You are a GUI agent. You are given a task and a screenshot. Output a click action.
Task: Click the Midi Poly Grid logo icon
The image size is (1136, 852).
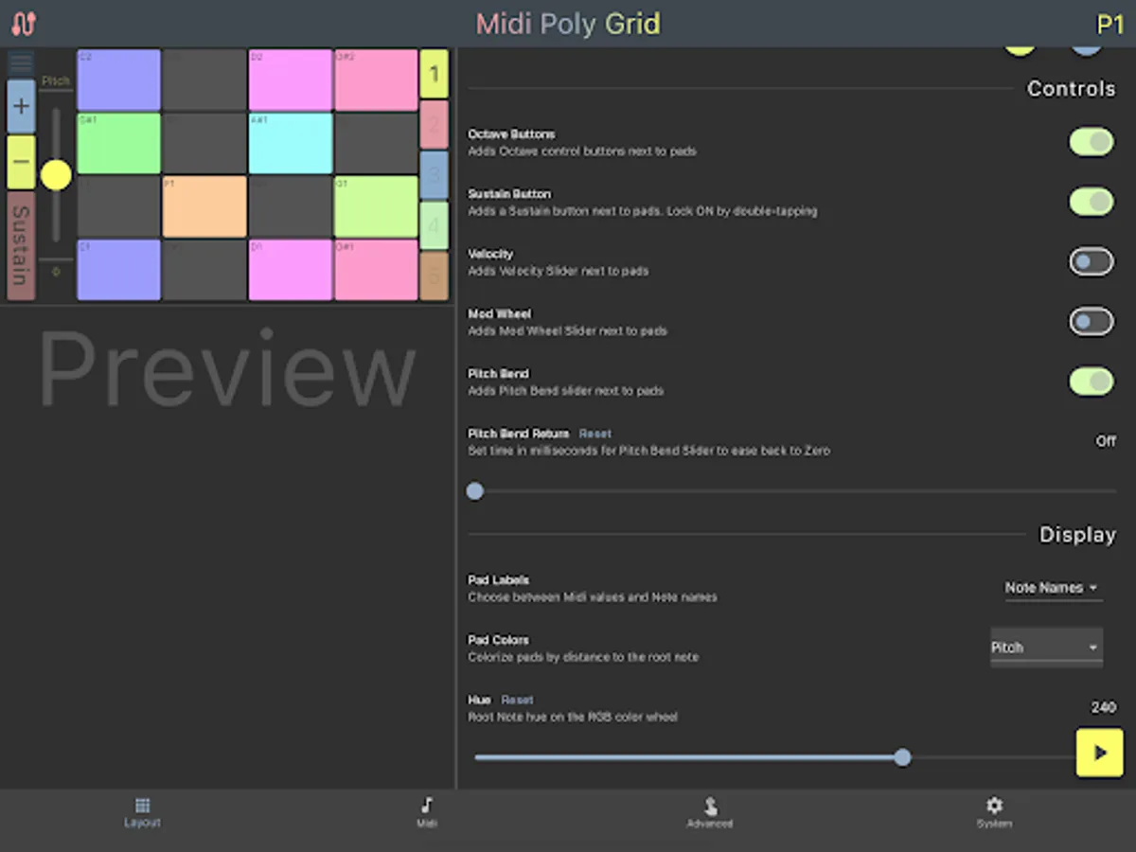(x=24, y=23)
